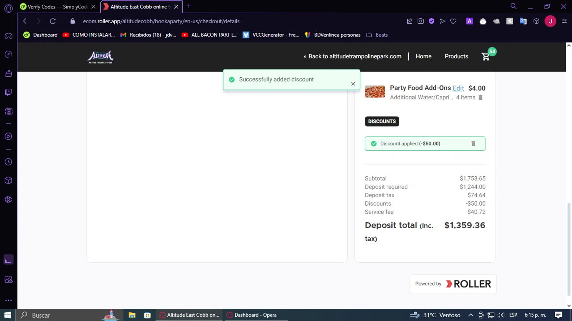
Task: Click the page vertical scrollbar thumb
Action: coord(569,249)
